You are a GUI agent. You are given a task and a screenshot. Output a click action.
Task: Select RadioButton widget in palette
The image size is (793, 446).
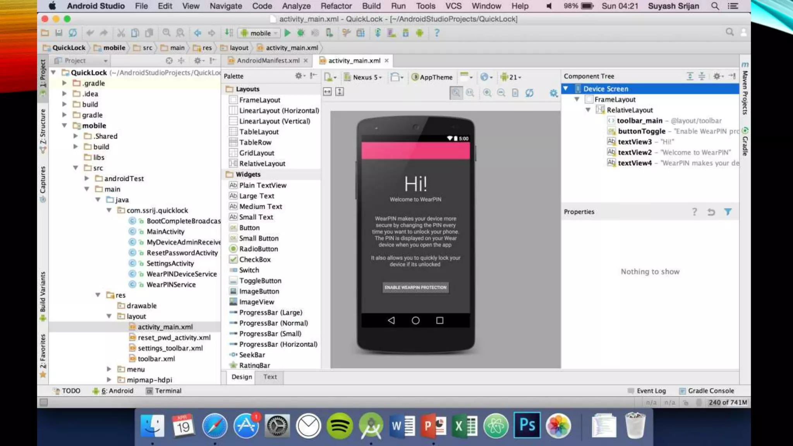click(258, 249)
